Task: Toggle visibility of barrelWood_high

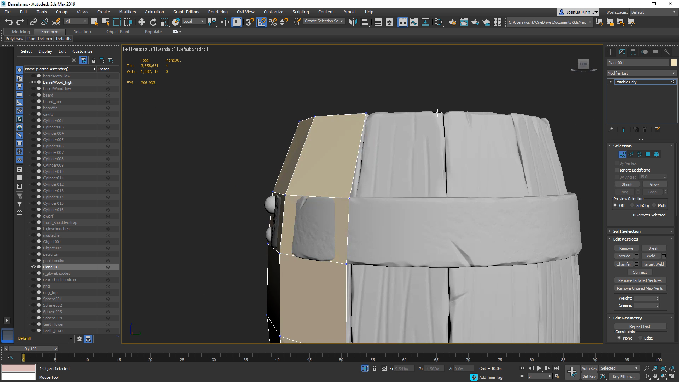Action: point(34,82)
